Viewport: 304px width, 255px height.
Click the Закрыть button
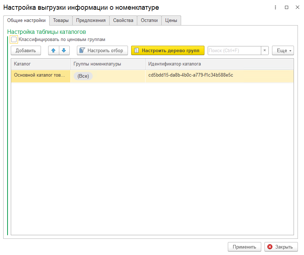point(281,247)
